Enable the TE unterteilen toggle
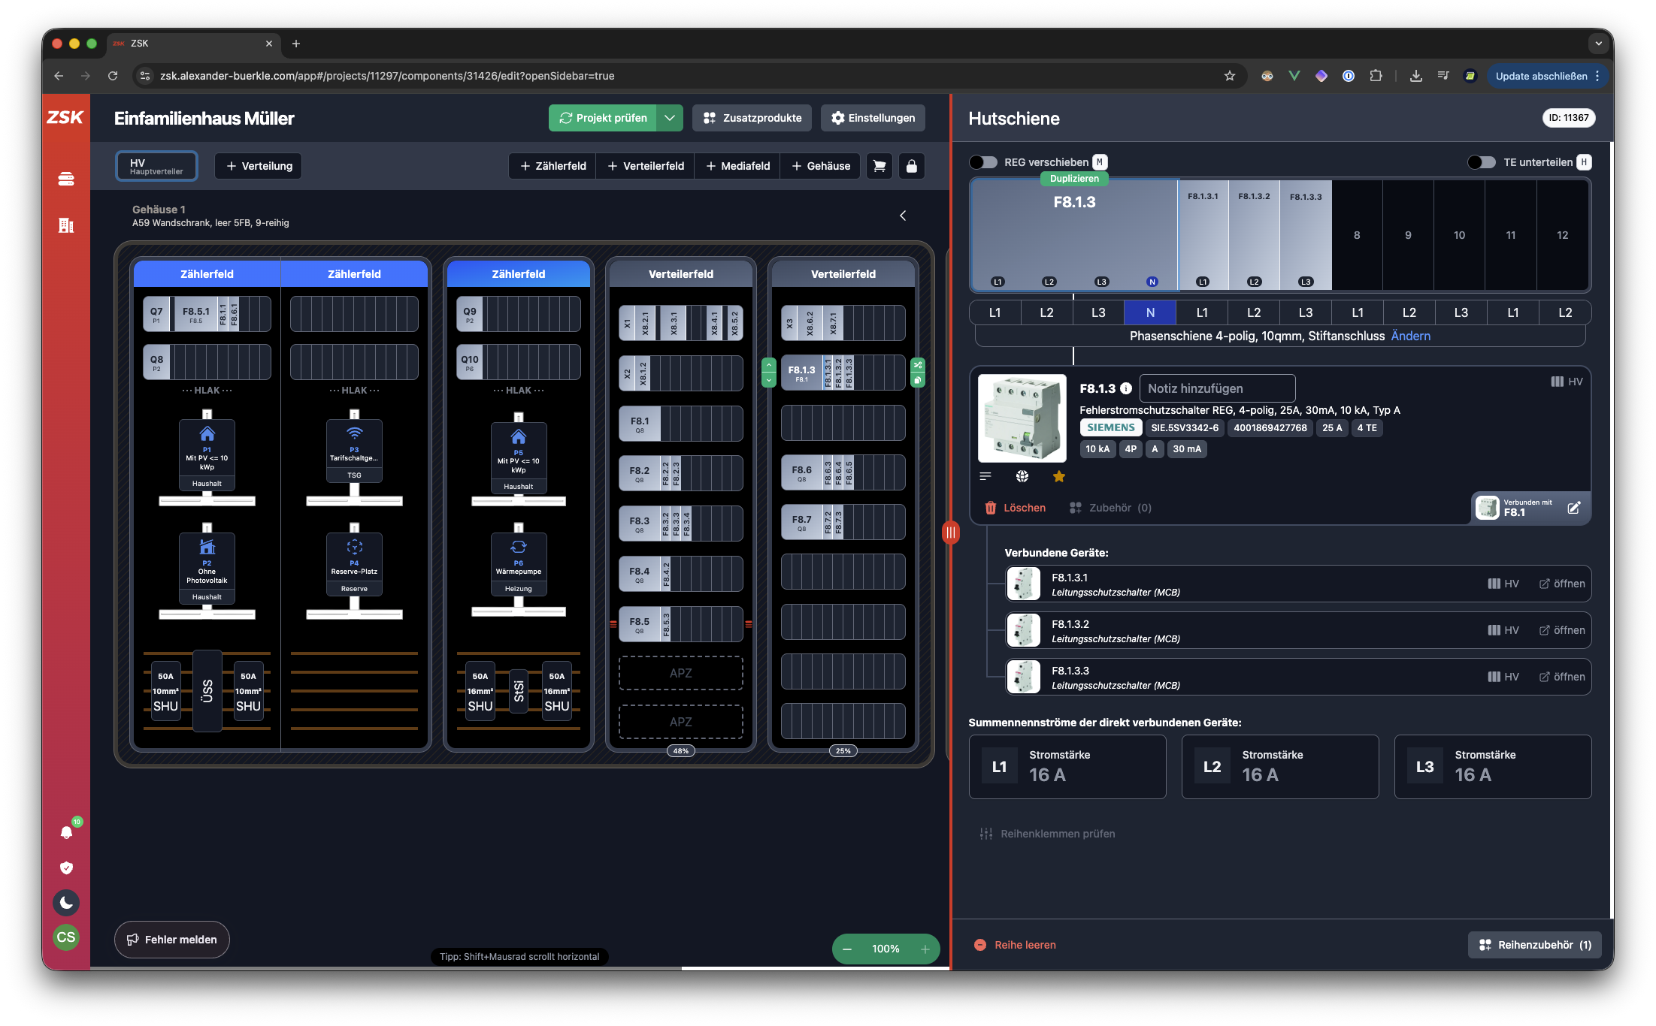This screenshot has width=1656, height=1026. click(x=1481, y=162)
